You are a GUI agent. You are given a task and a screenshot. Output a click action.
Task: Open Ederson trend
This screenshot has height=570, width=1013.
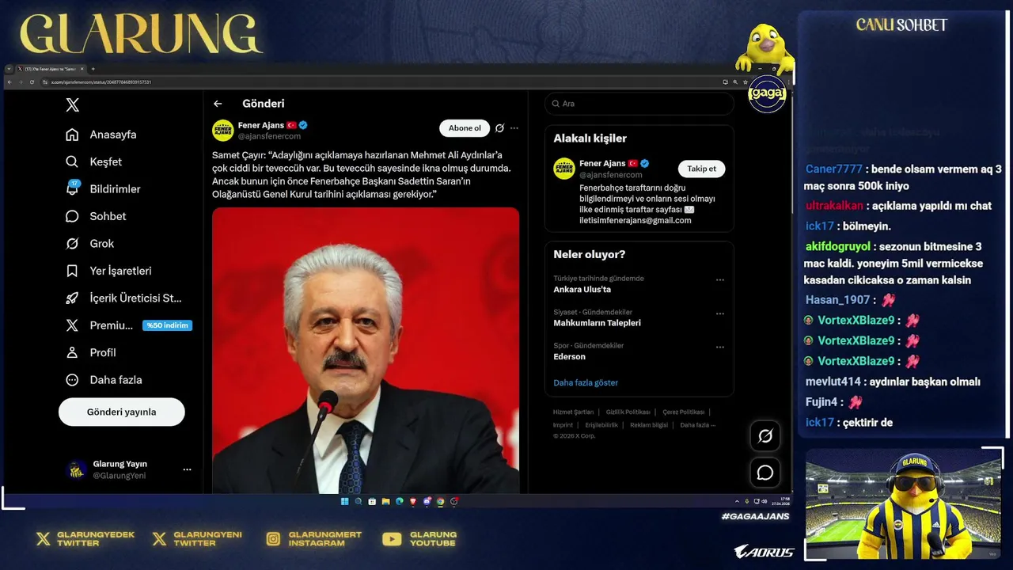pos(569,357)
